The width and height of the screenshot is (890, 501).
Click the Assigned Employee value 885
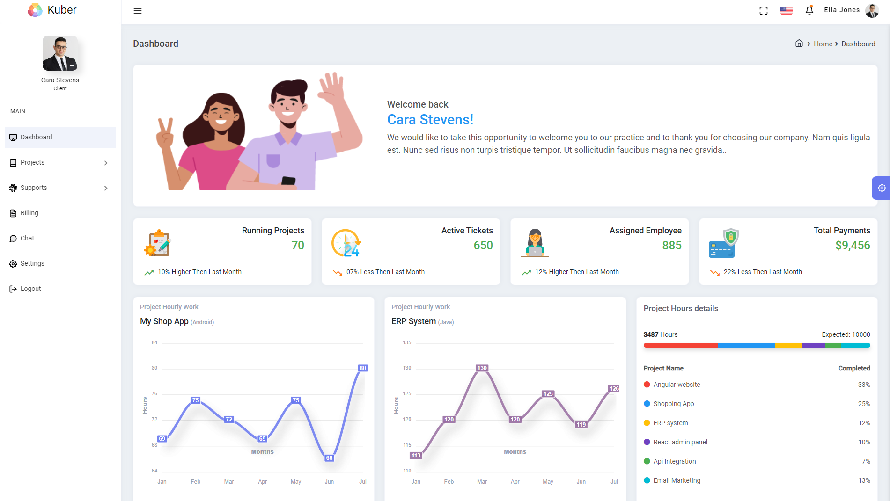672,246
